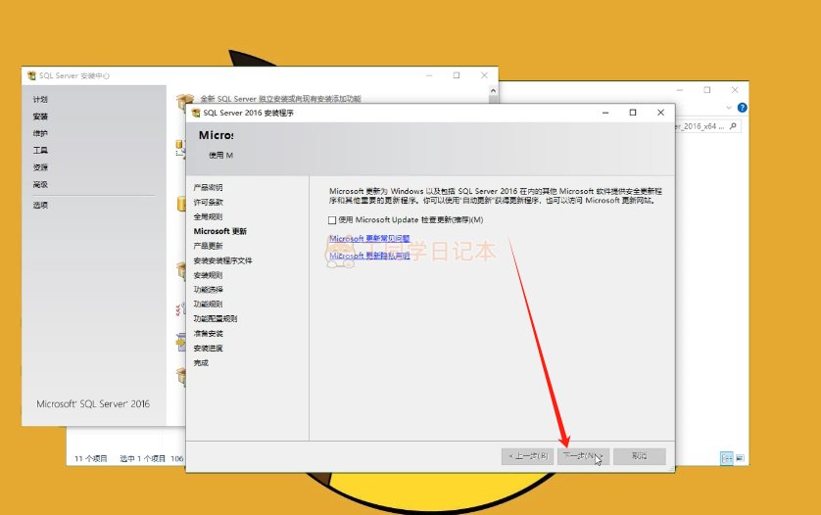Enable the 使用 Microsoft Update 检查更新 checkbox
Screen dimensions: 821x515
[x=332, y=220]
